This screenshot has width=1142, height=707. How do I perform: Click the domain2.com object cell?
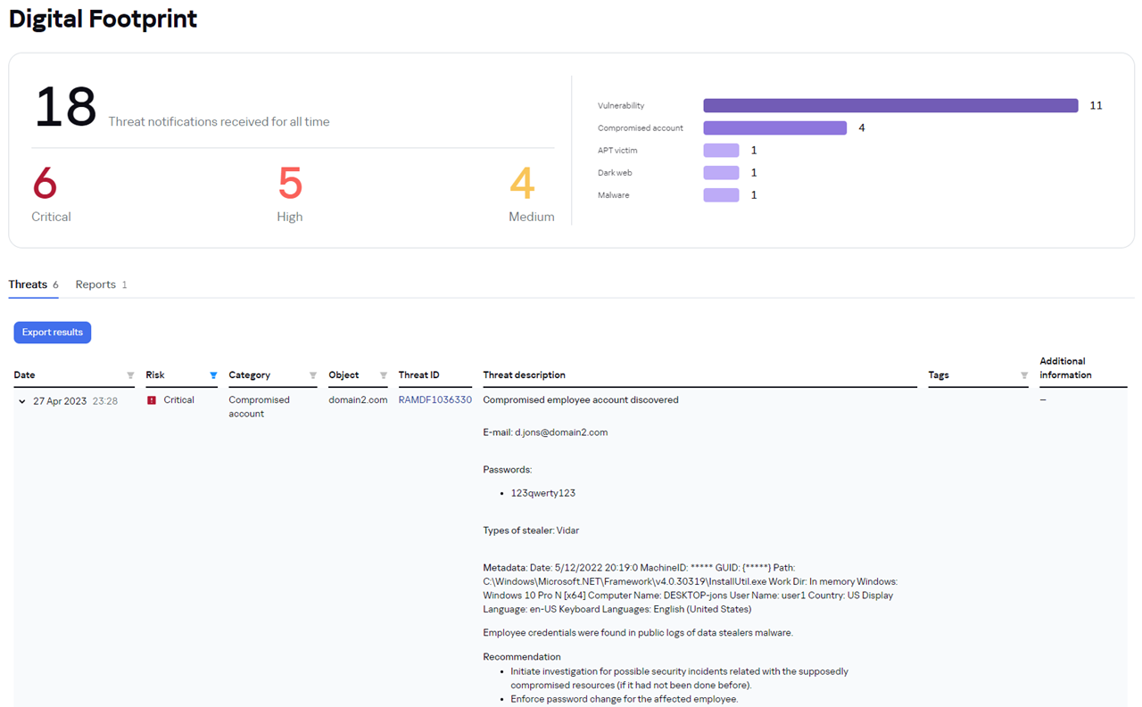click(x=358, y=400)
